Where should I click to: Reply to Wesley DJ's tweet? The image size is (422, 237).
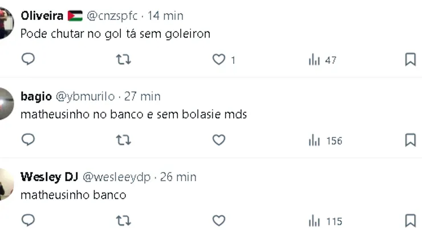[28, 220]
